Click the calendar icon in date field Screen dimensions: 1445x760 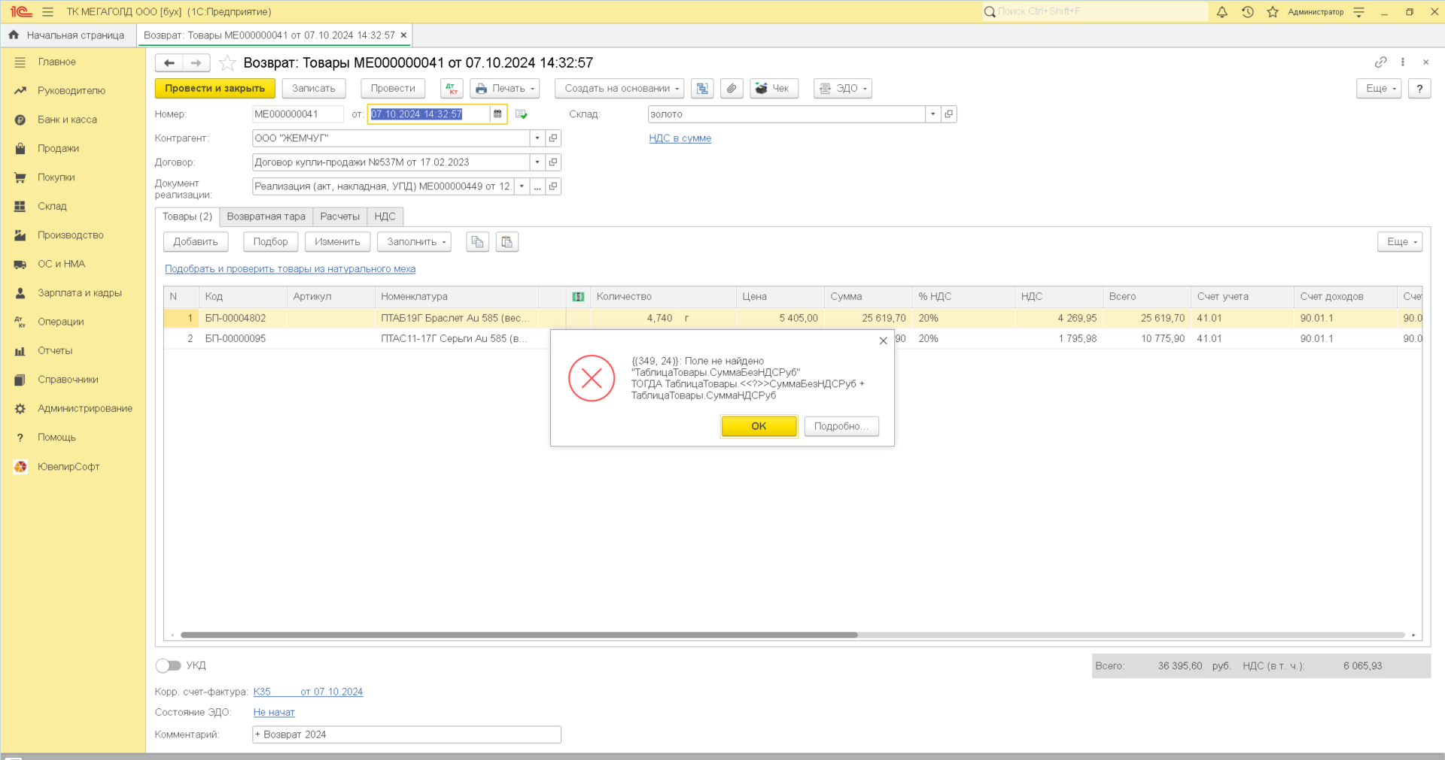[497, 114]
